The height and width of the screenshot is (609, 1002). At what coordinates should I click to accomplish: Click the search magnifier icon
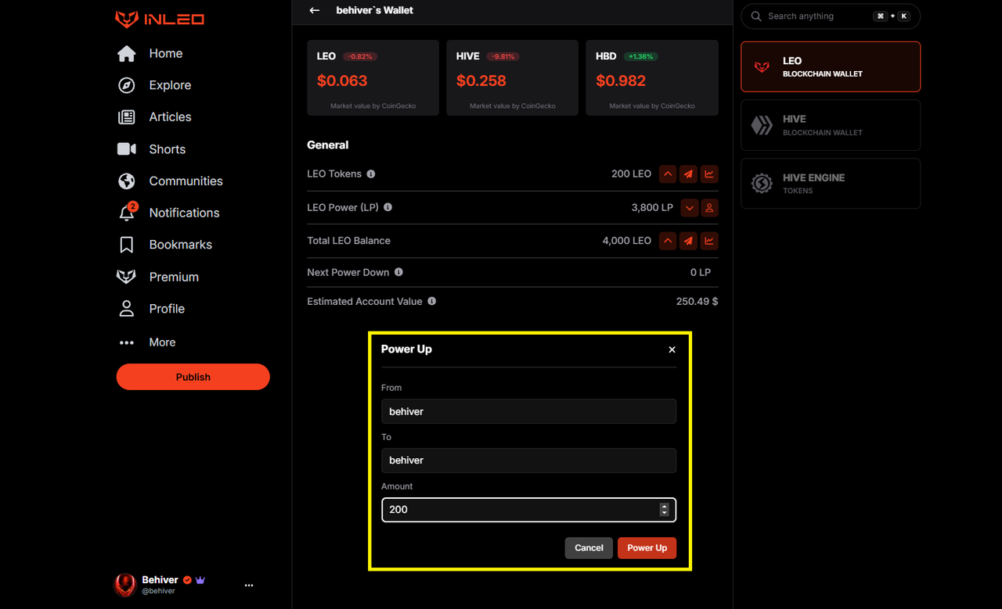(756, 16)
